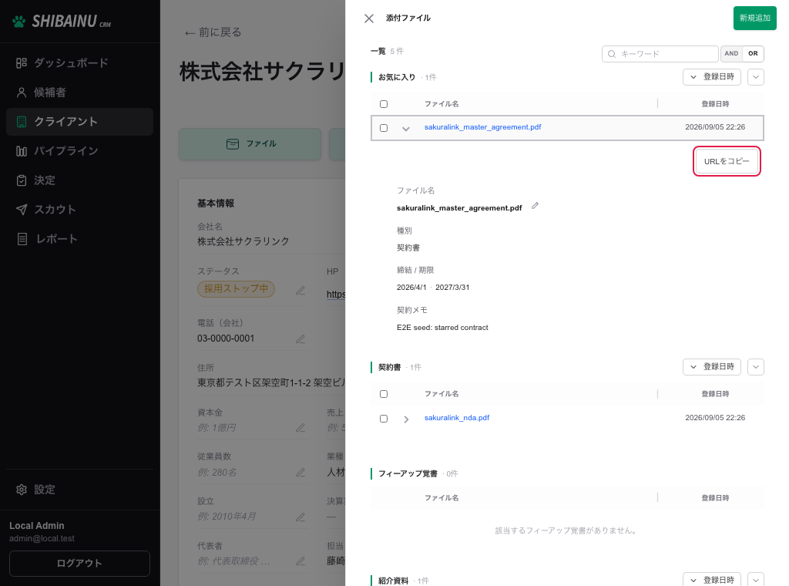Image resolution: width=789 pixels, height=586 pixels.
Task: Click 採用ストップ中 status badge
Action: [x=236, y=289]
